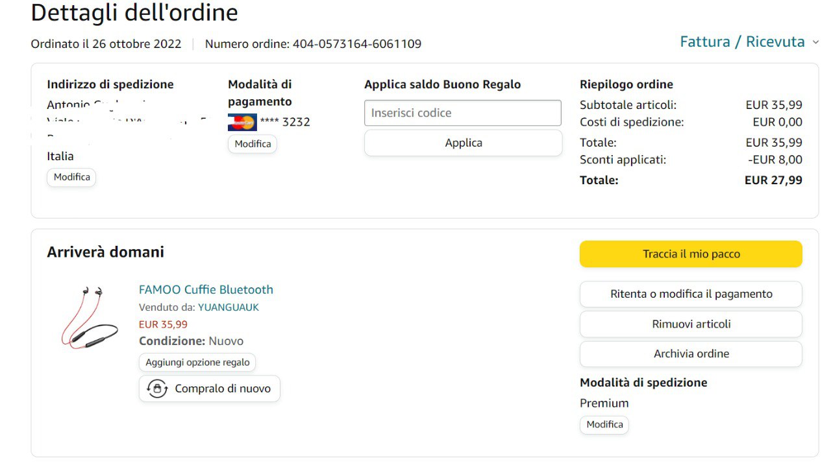This screenshot has height=467, width=831.
Task: Open the red FAMOO headphones product thumbnail
Action: click(x=90, y=318)
